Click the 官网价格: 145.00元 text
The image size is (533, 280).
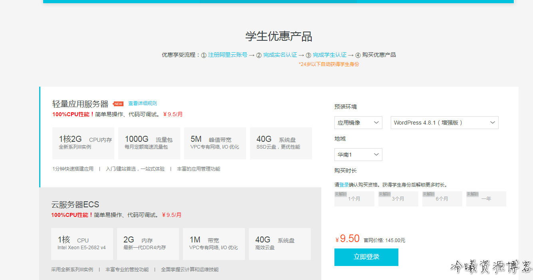coord(384,240)
